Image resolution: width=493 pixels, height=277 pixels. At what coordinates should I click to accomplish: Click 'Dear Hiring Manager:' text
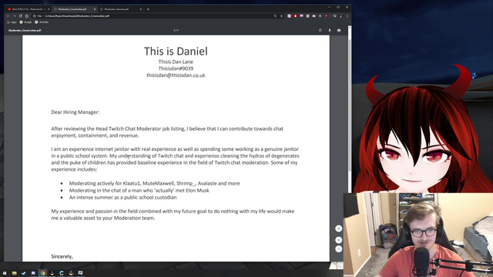point(75,112)
